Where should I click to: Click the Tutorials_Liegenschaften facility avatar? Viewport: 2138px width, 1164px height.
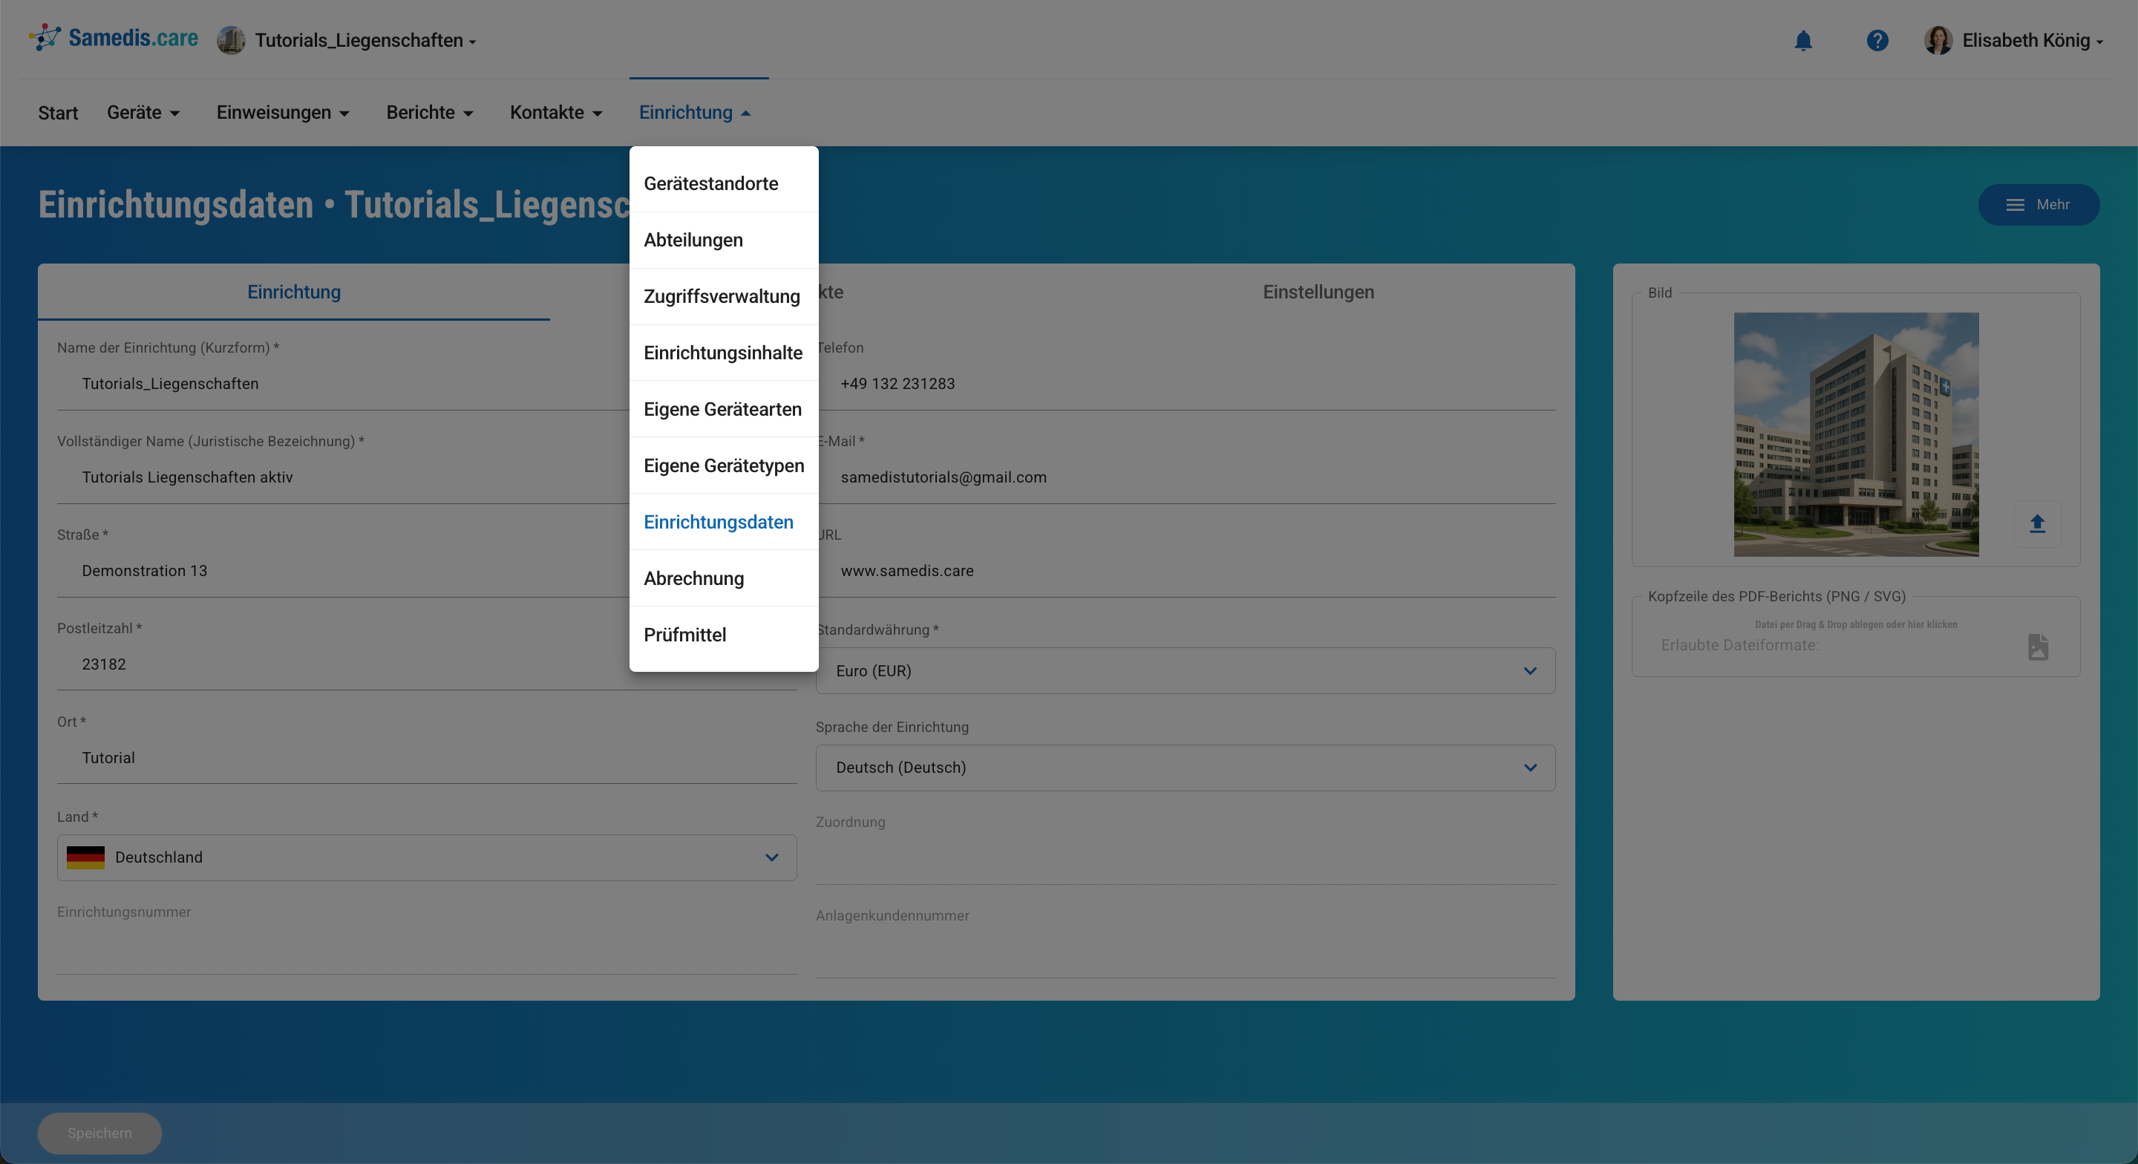231,41
